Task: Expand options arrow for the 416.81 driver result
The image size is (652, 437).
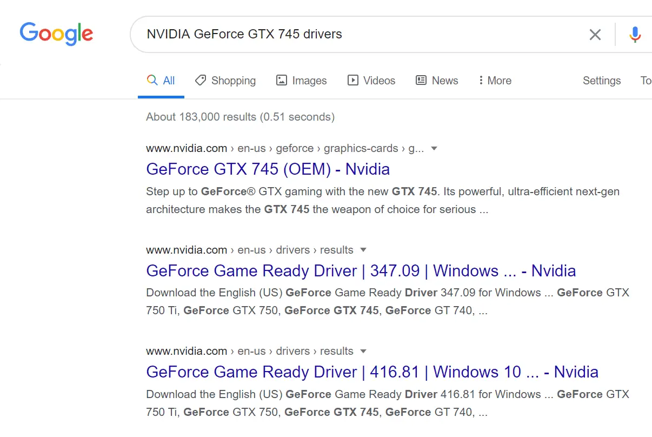Action: click(363, 351)
